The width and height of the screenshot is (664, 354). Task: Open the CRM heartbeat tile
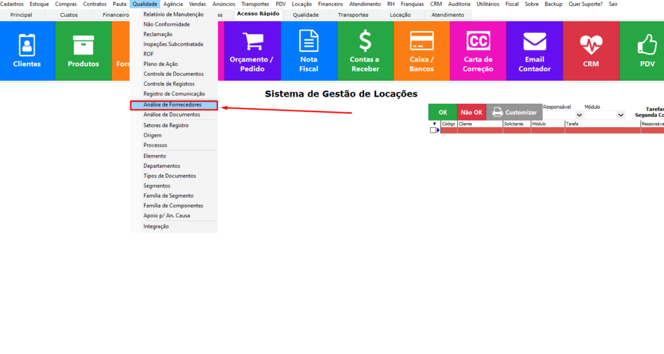coord(591,51)
